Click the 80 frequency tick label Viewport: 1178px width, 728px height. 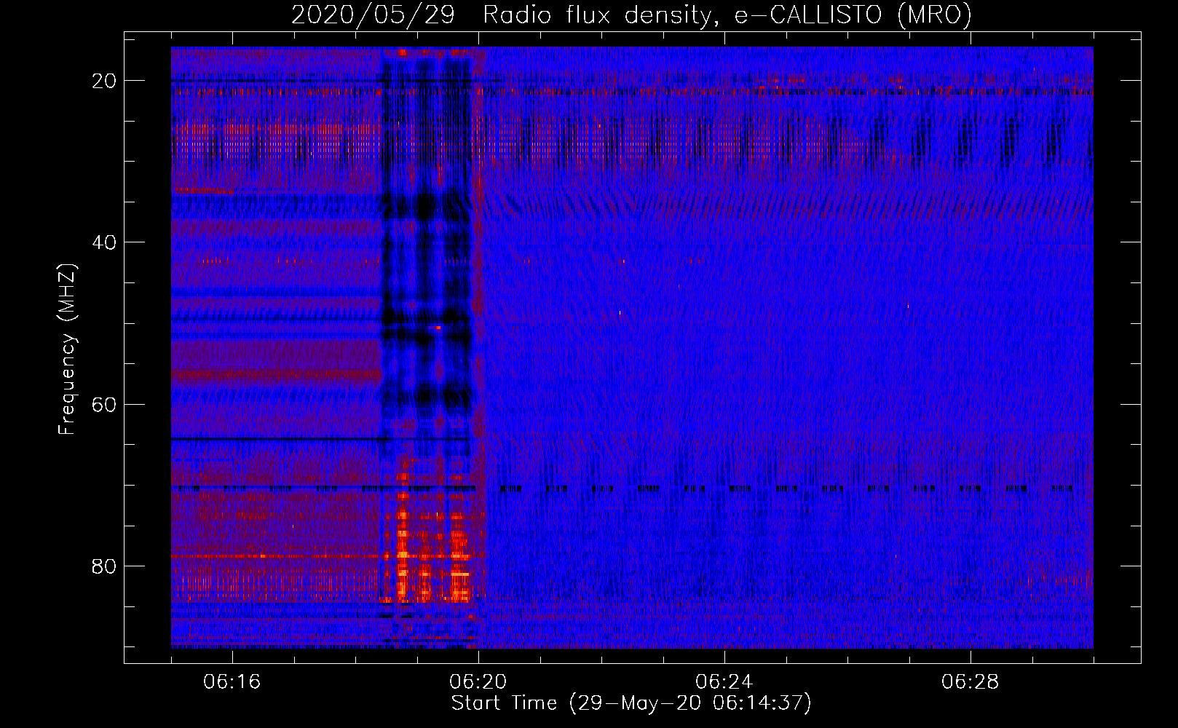point(105,566)
